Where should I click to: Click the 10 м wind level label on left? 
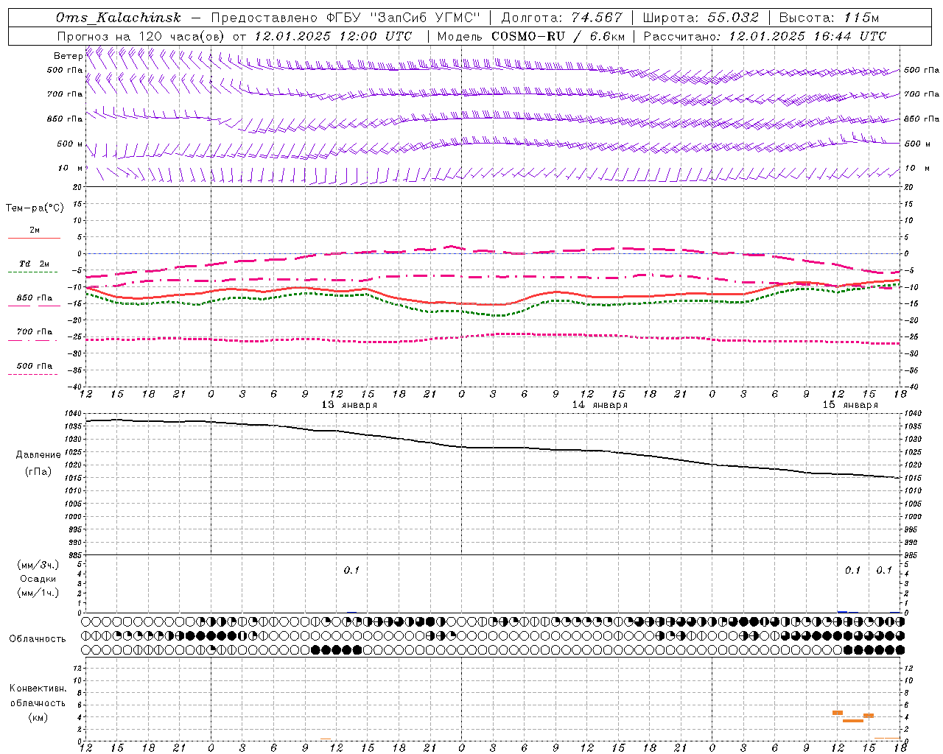click(x=70, y=168)
